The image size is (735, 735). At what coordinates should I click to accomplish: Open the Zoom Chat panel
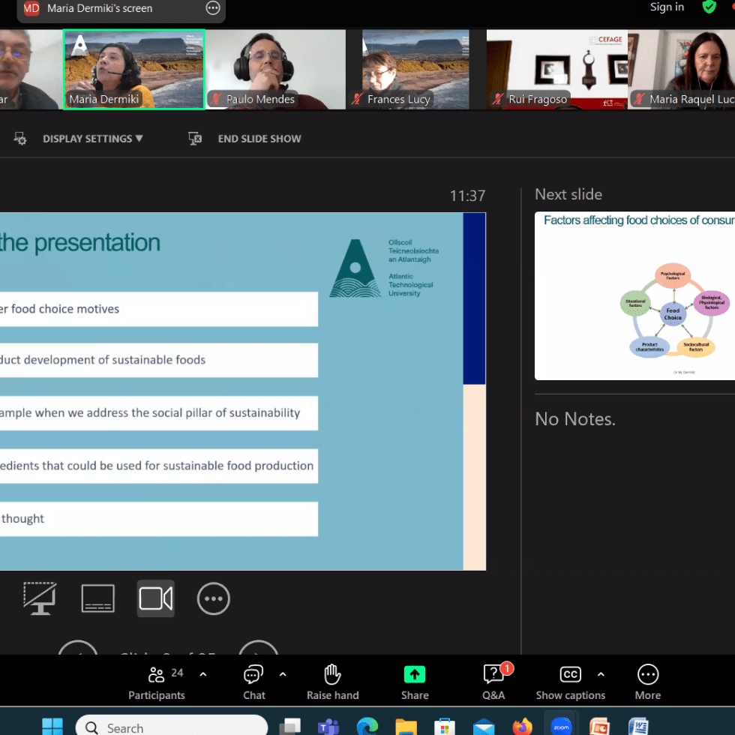pyautogui.click(x=253, y=682)
